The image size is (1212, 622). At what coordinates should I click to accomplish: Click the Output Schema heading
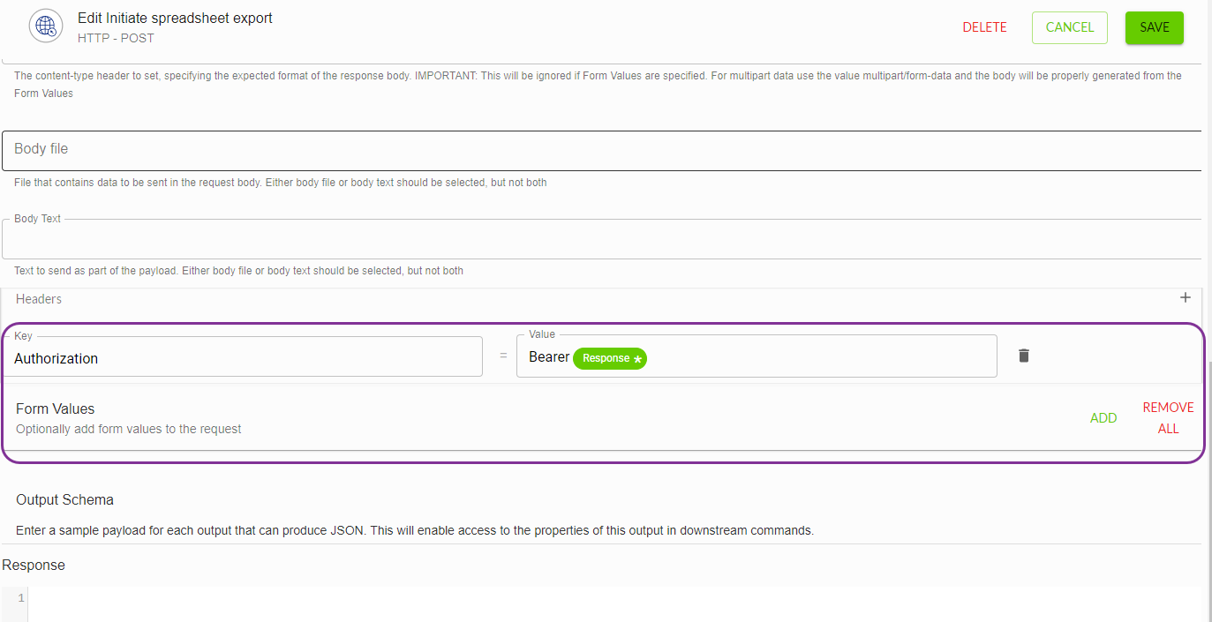click(64, 499)
